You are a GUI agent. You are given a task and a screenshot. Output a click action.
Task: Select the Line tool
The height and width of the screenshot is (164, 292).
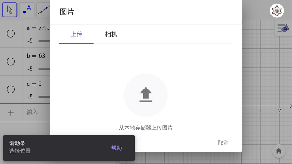coord(43,10)
